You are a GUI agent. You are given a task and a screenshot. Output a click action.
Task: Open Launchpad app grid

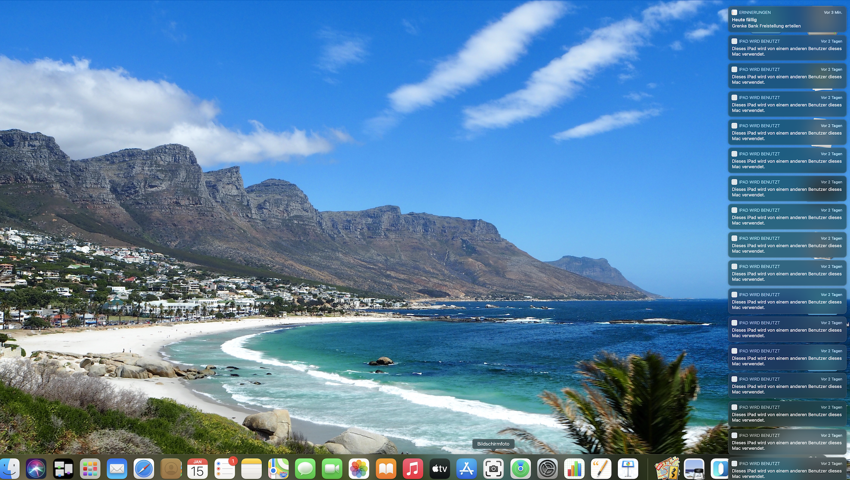[x=90, y=468]
